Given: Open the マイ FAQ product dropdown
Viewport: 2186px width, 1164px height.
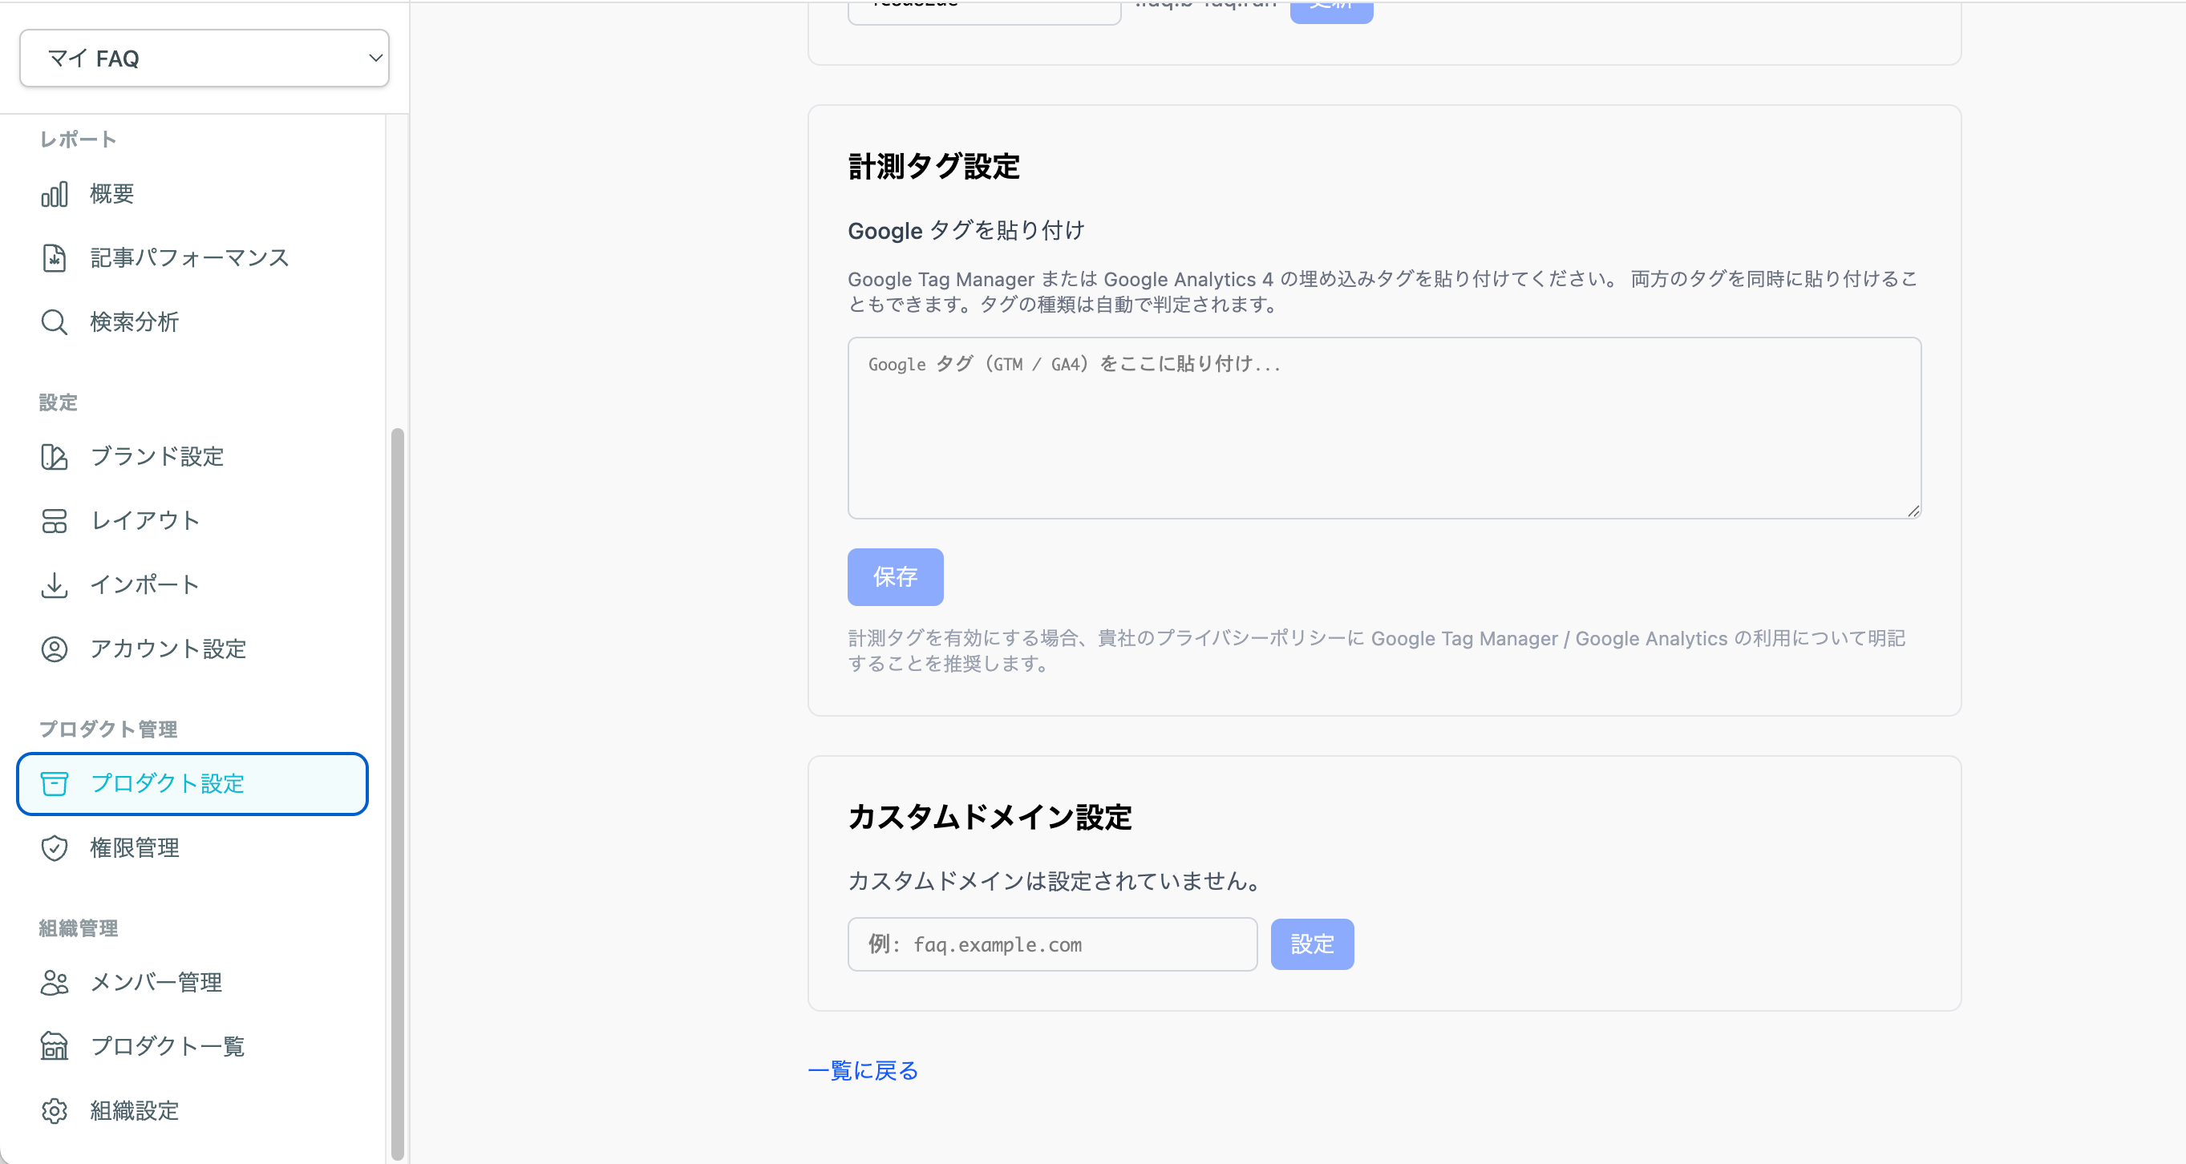Looking at the screenshot, I should point(204,58).
